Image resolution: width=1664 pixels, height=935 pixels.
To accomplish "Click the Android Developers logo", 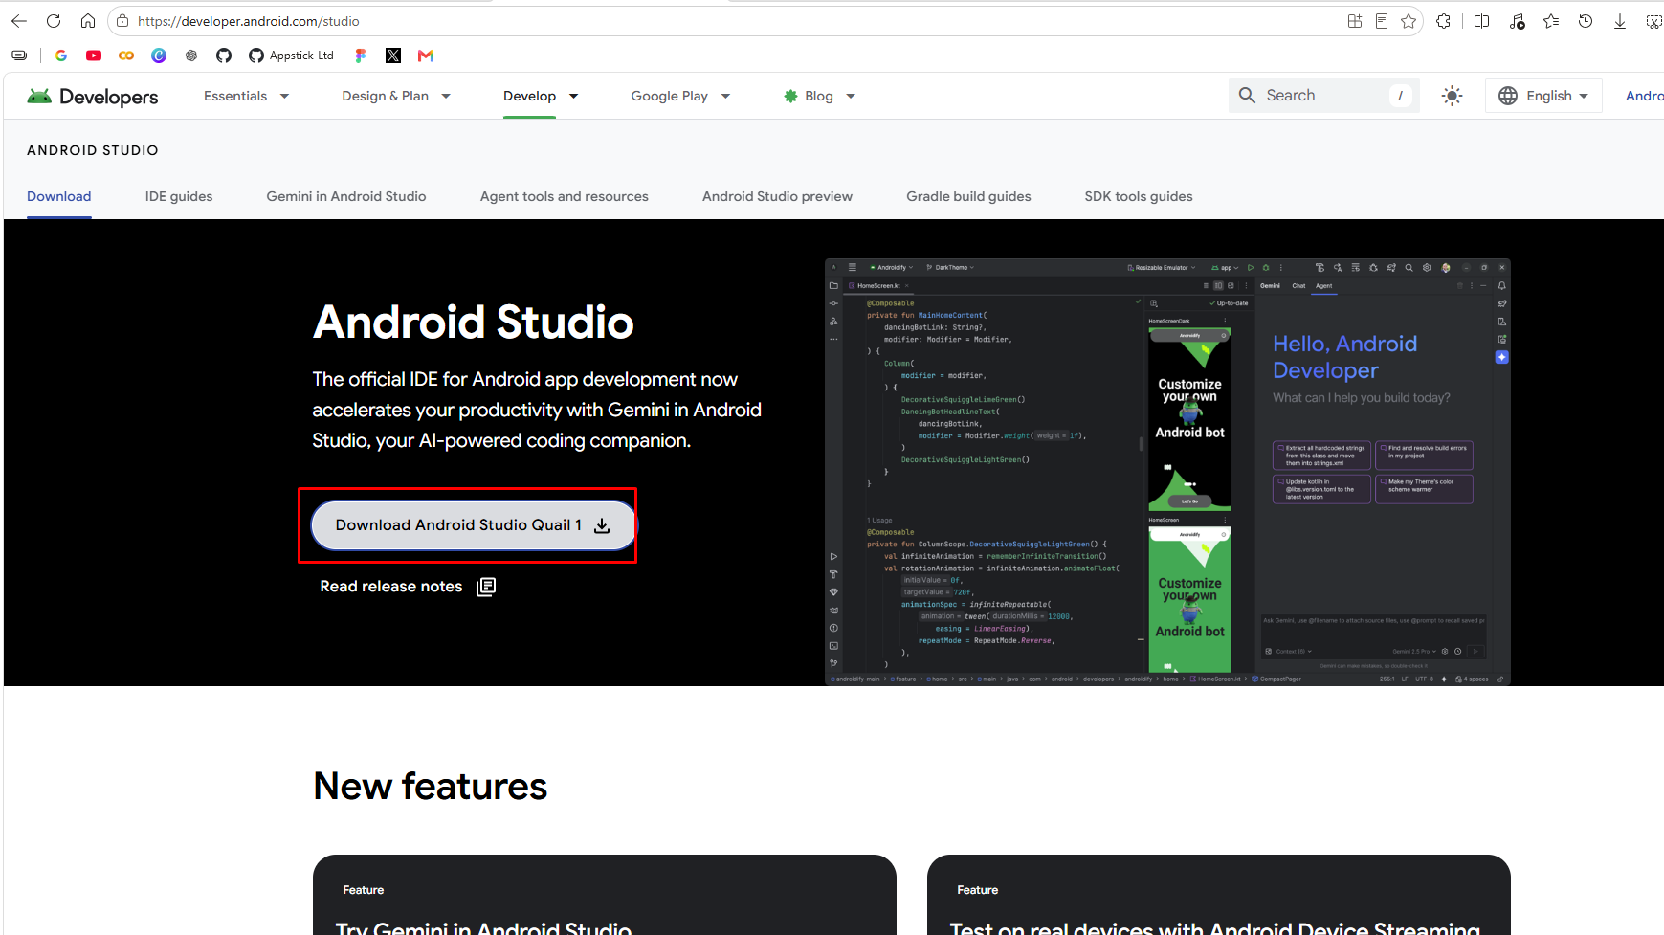I will [93, 96].
